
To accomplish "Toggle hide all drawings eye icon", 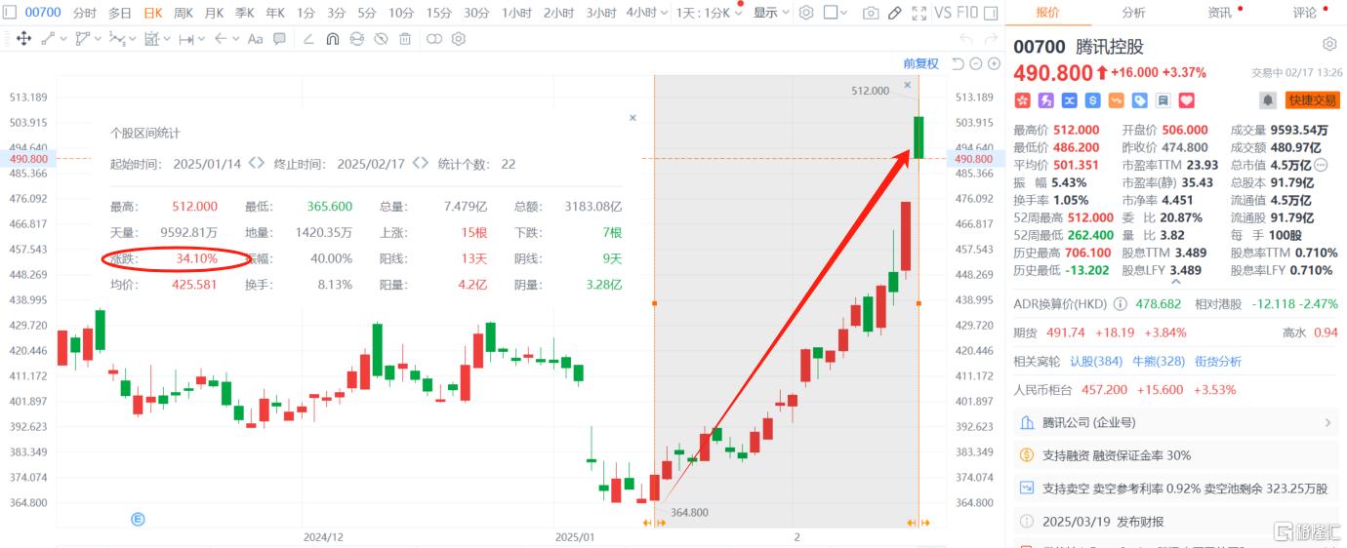I will (x=381, y=39).
